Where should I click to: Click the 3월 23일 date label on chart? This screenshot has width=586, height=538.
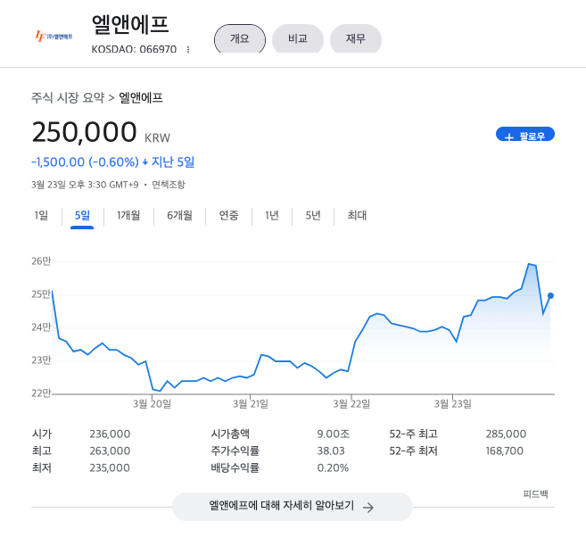452,404
